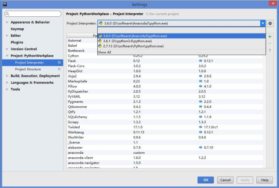Expand Languages & Frameworks tree arrow

pos(7,82)
